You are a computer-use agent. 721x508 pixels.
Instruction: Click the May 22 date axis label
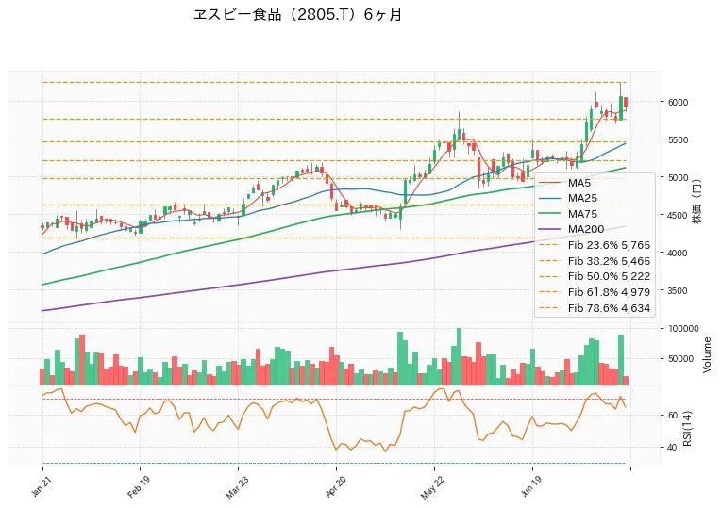432,488
